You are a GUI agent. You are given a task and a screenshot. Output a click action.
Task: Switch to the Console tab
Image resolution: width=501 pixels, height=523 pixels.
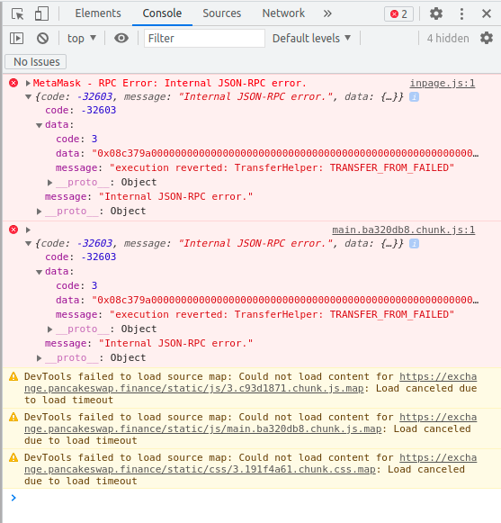pyautogui.click(x=162, y=14)
